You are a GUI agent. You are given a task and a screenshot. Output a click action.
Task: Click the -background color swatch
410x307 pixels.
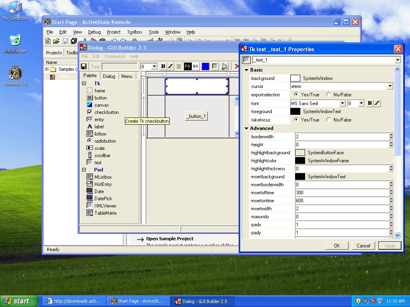295,78
